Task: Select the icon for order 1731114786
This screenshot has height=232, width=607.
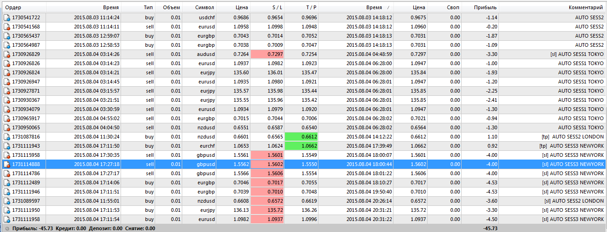Action: tap(7, 173)
